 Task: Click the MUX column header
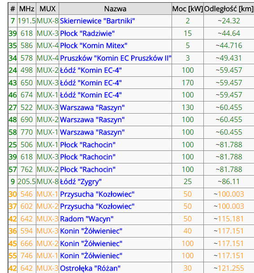coord(47,9)
